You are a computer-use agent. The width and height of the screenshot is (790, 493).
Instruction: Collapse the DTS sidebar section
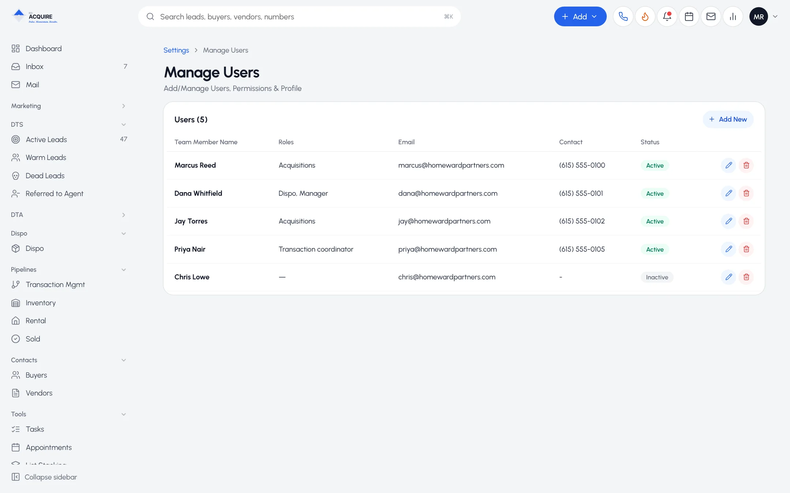pyautogui.click(x=68, y=125)
